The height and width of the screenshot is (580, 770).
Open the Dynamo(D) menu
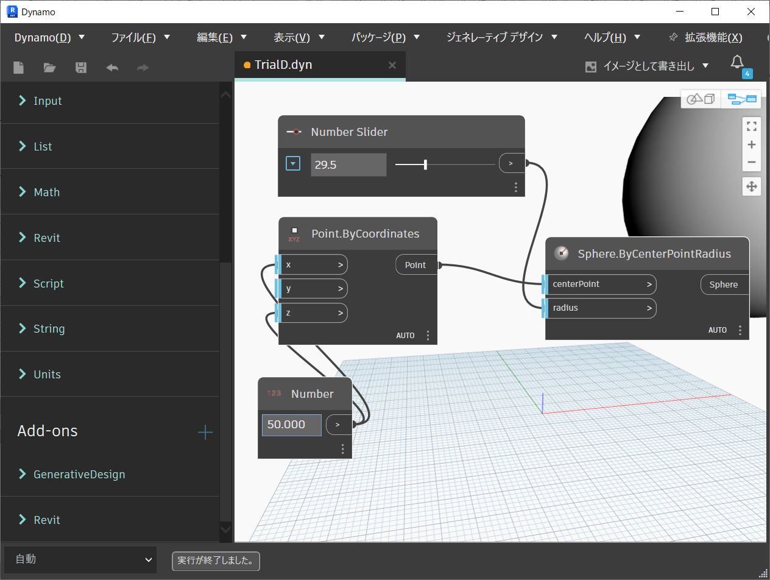[50, 37]
